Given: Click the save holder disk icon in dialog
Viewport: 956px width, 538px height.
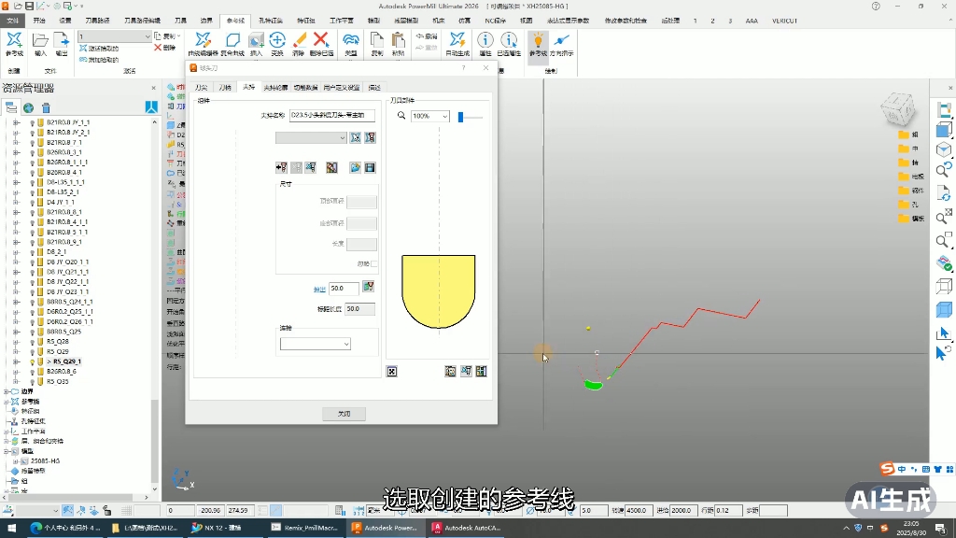Looking at the screenshot, I should pos(370,167).
